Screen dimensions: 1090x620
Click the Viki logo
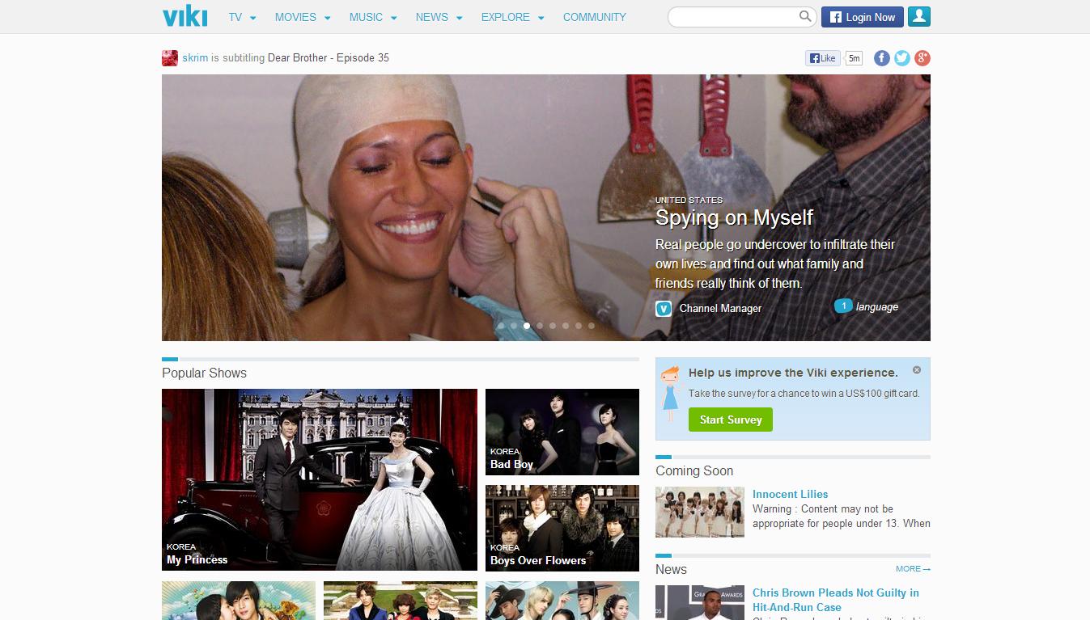(x=184, y=16)
